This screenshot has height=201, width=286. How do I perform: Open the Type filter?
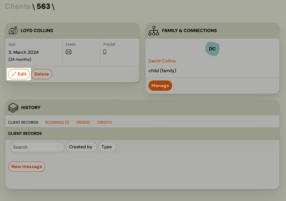(x=107, y=147)
